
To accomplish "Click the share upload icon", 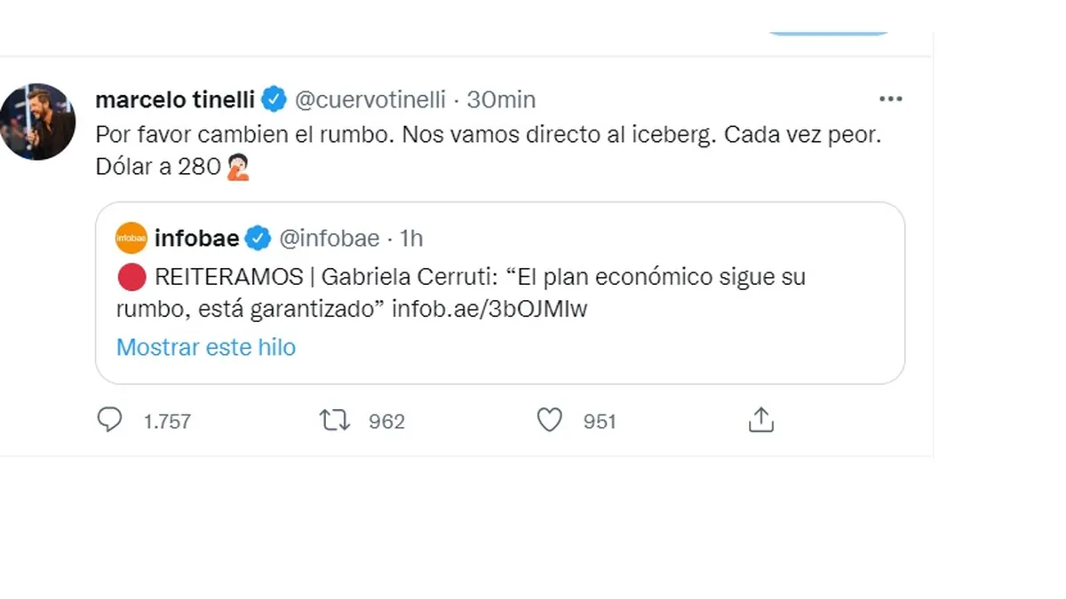I will [x=761, y=420].
